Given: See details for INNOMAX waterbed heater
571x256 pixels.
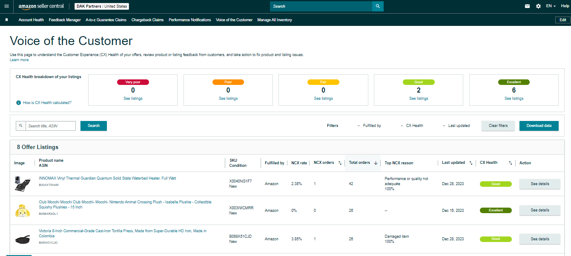Looking at the screenshot, I should point(540,184).
